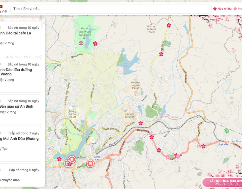Click the calendar event marker near Ga Đà Lạt

tap(90, 164)
